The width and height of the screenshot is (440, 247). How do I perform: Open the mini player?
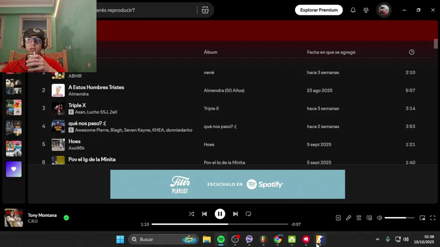422,218
